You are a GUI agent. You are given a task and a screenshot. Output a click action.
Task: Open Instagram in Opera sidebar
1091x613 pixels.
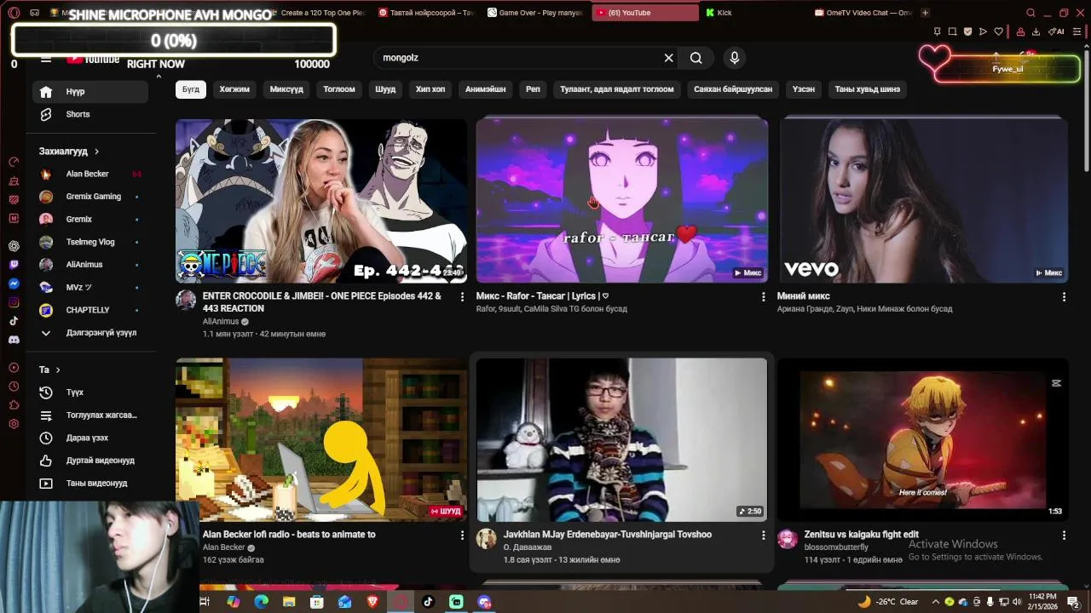[14, 302]
